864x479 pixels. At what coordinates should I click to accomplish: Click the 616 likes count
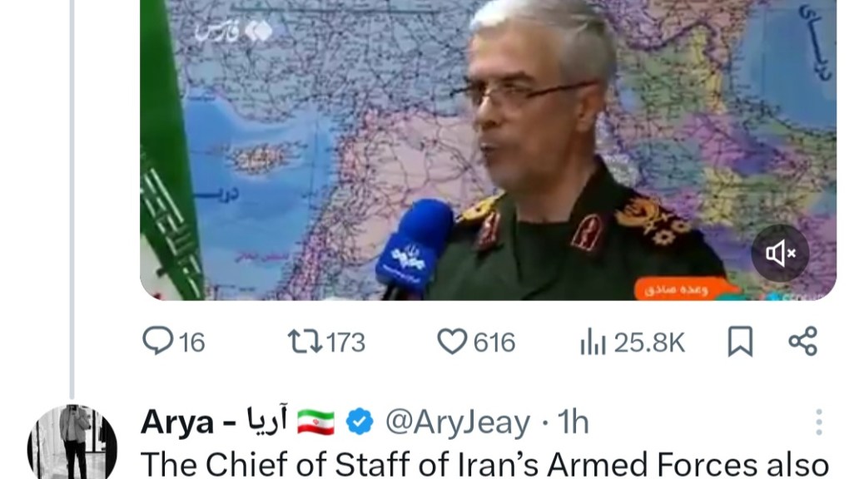494,343
